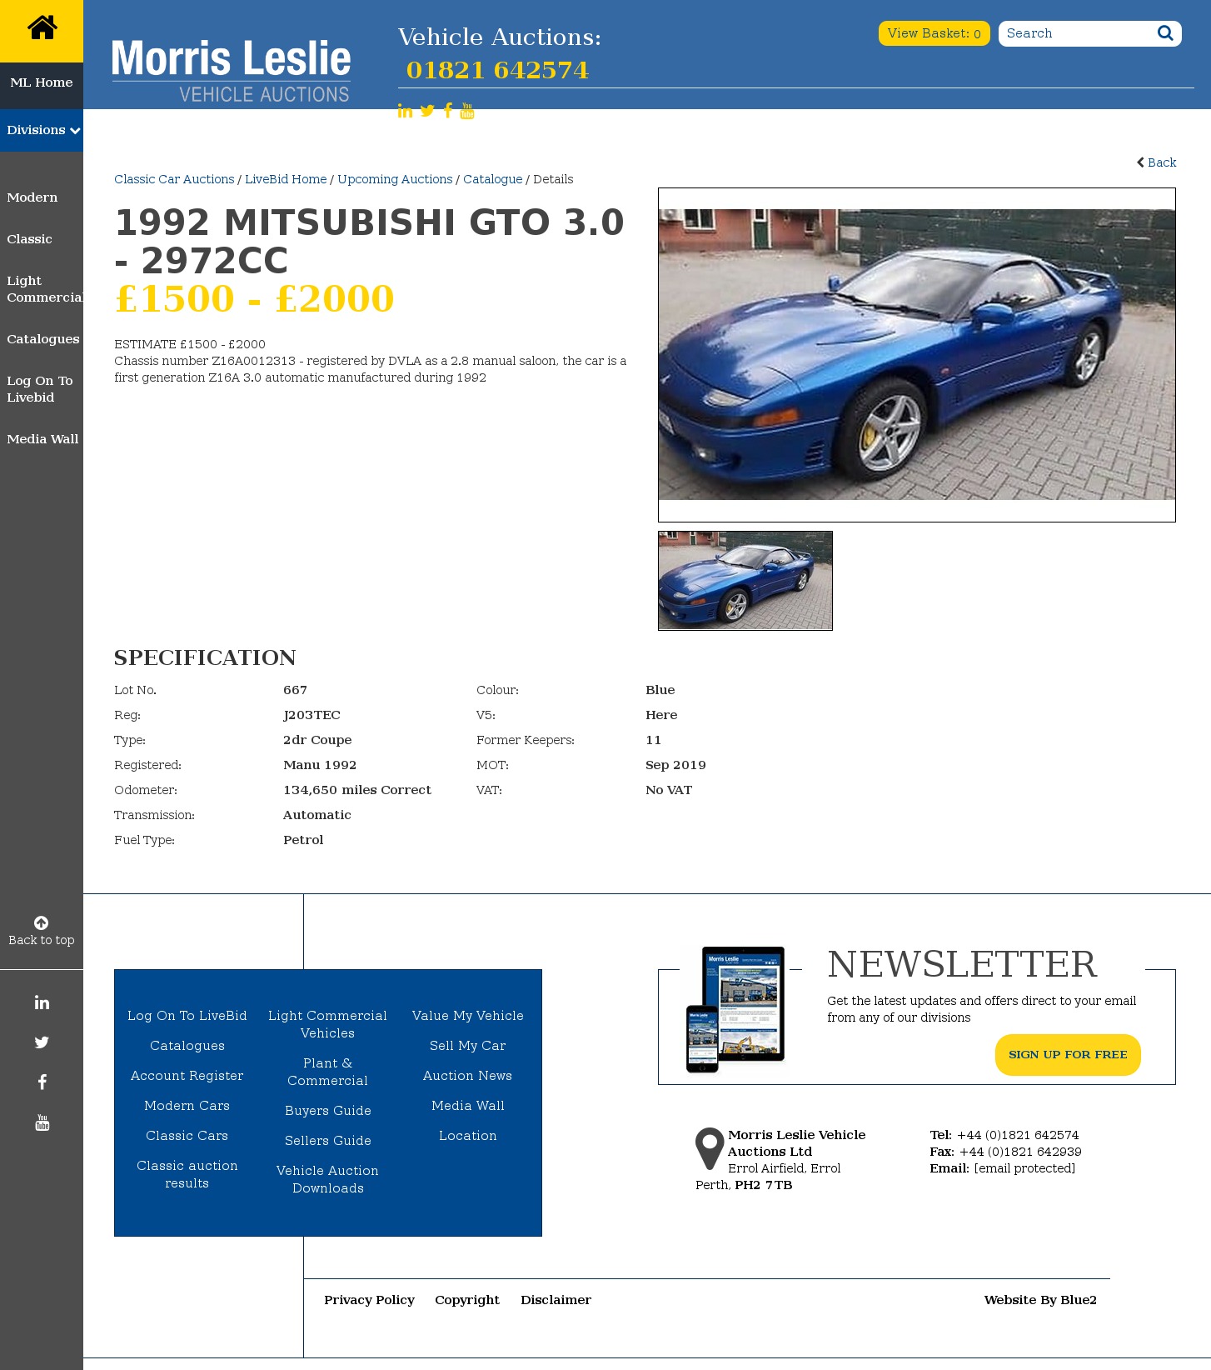
Task: Open Twitter icon in the sidebar
Action: [x=42, y=1042]
